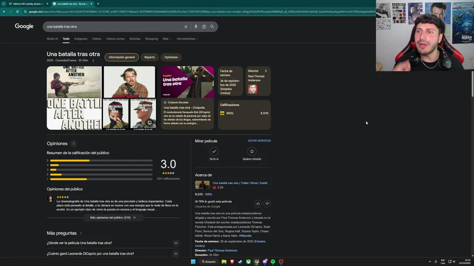Click 'Más opiniones del público (310)'

(x=113, y=218)
